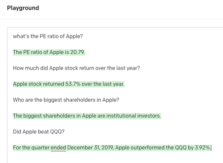This screenshot has width=223, height=163.
Task: Click the Apple stock return question line
Action: 76,68
